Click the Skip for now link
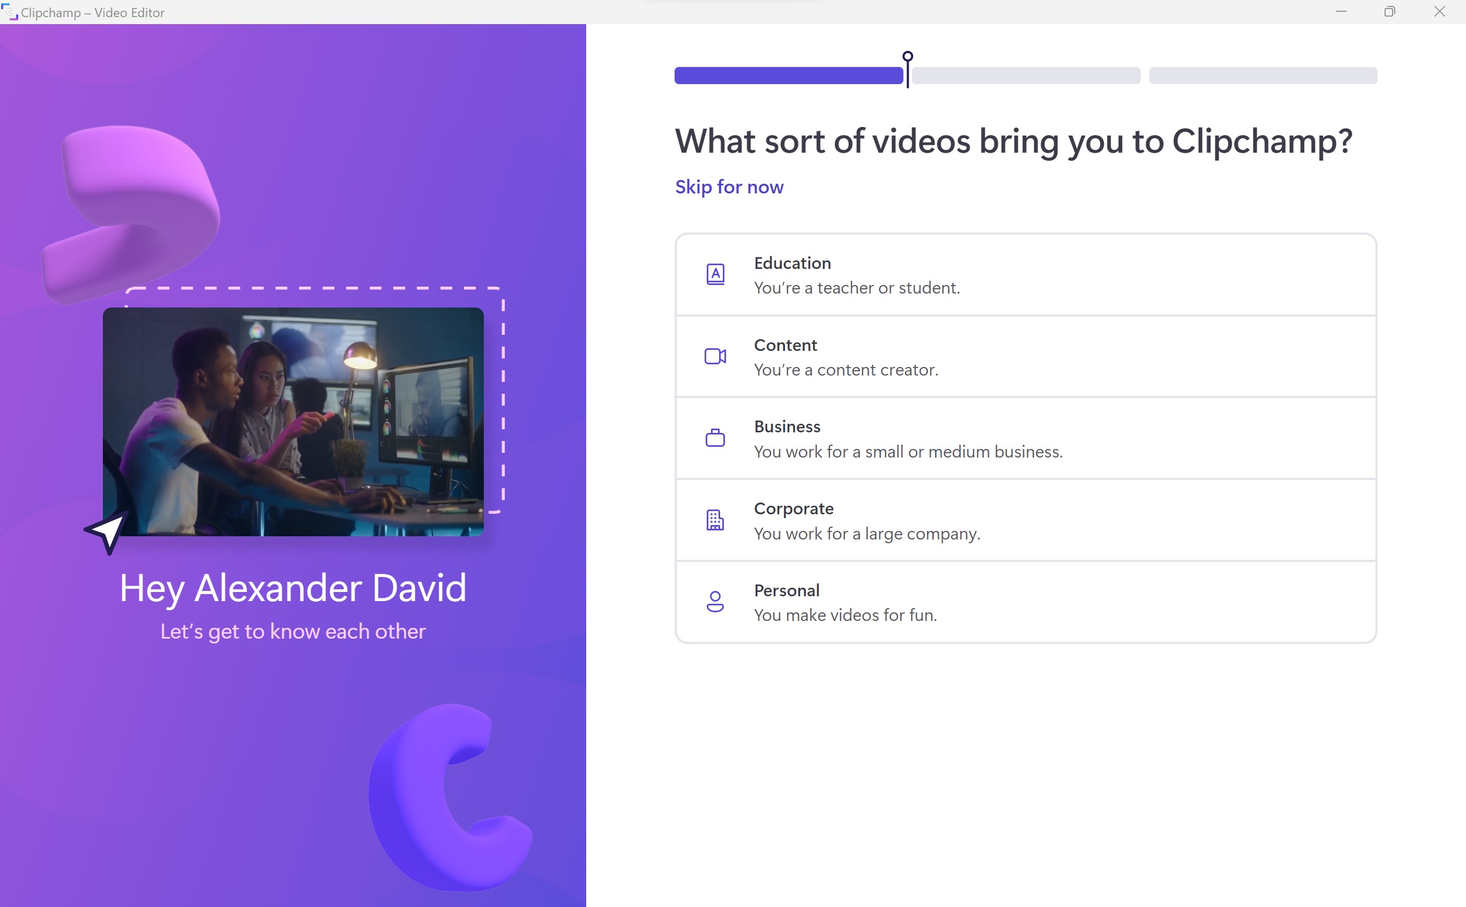Image resolution: width=1466 pixels, height=907 pixels. pyautogui.click(x=729, y=187)
